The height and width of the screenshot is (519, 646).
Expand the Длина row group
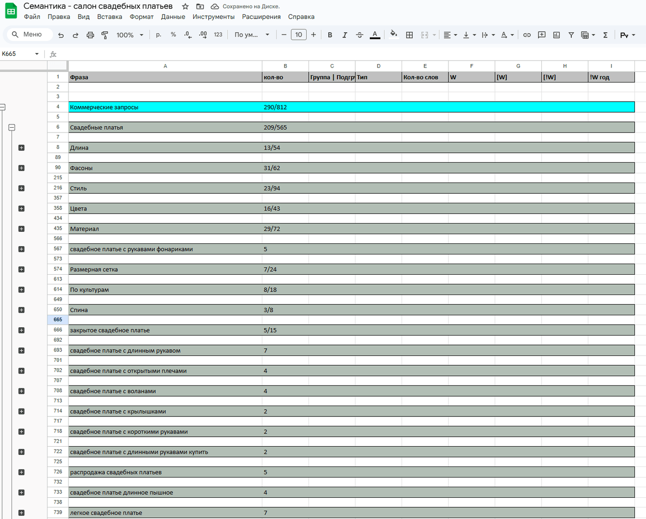pos(21,147)
